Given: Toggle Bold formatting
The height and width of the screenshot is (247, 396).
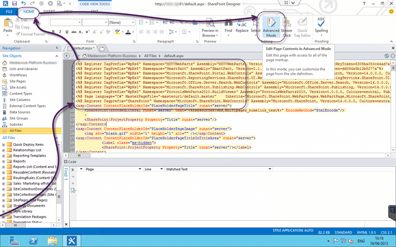Looking at the screenshot, I should [x=53, y=32].
